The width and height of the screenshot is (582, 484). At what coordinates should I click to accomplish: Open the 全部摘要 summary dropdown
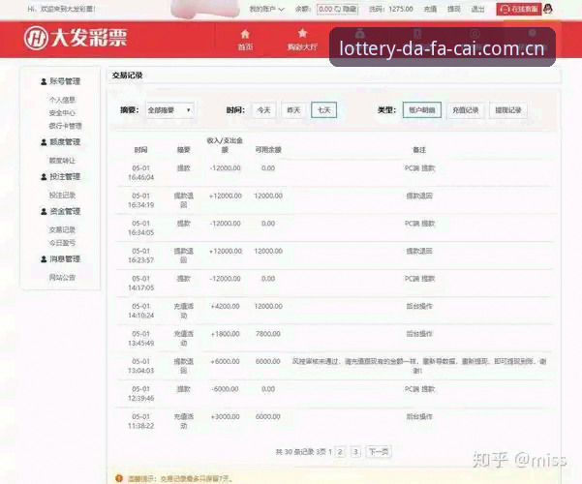point(170,110)
